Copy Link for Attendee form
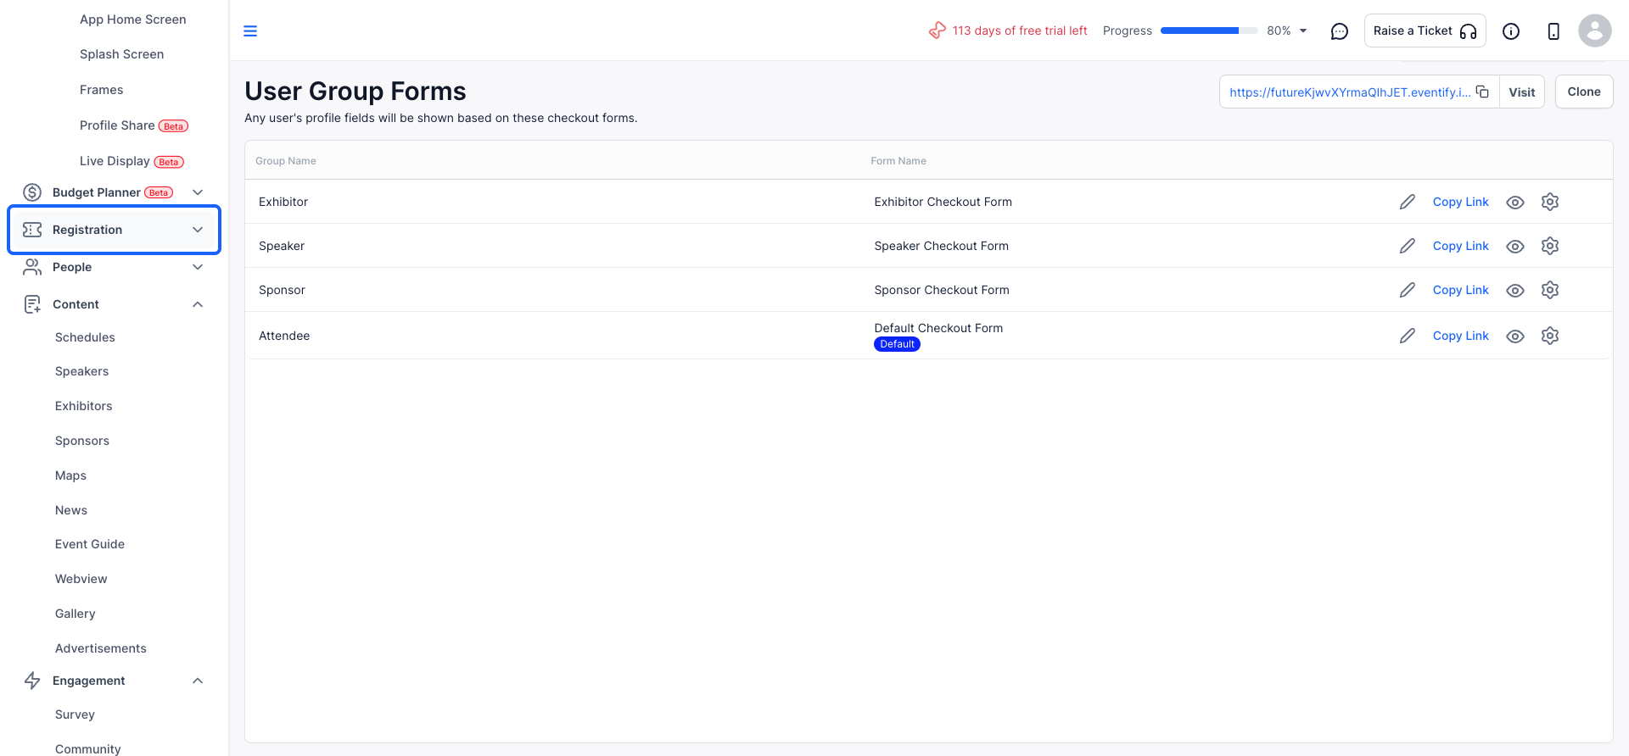This screenshot has width=1629, height=756. point(1461,336)
